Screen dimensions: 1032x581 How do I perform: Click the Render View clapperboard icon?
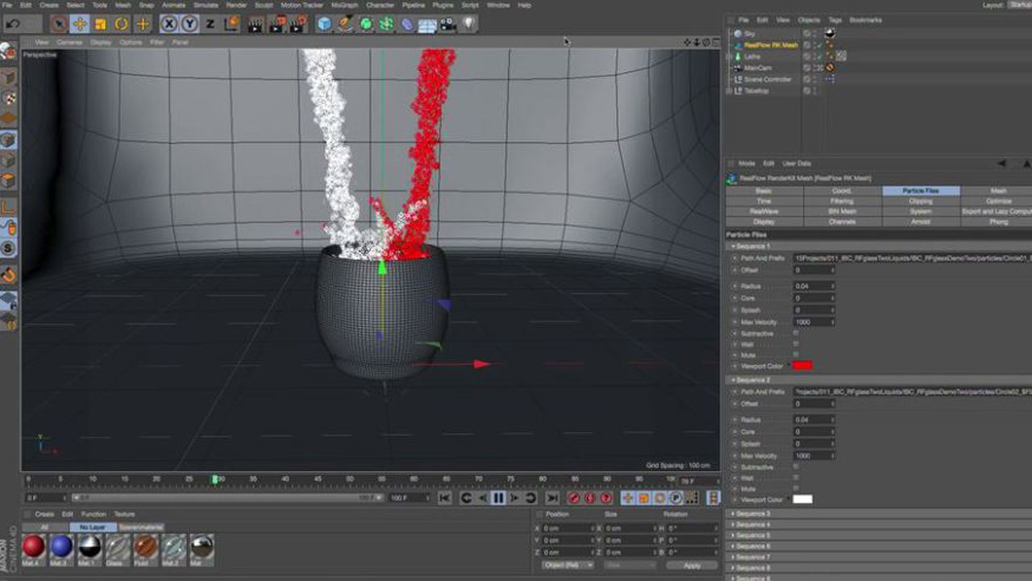click(255, 24)
